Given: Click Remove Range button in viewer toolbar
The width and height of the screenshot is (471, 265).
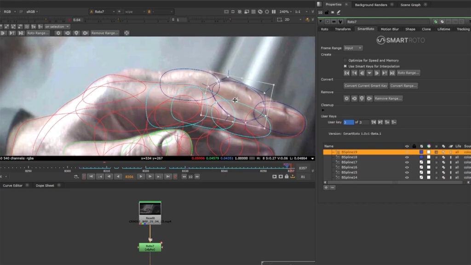Looking at the screenshot, I should [x=104, y=33].
